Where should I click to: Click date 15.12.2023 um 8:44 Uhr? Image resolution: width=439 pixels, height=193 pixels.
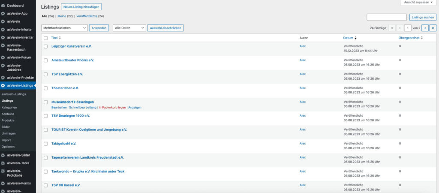coord(361,51)
